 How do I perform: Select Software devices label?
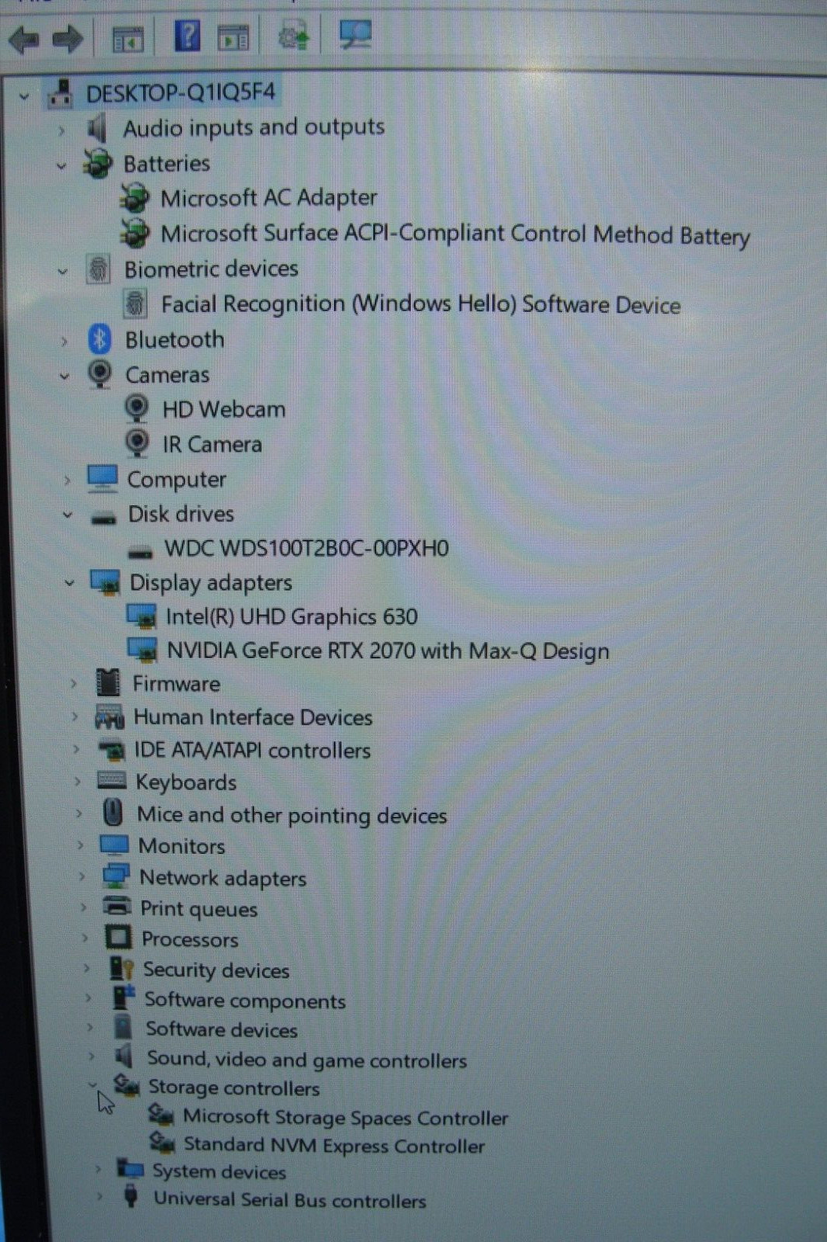pyautogui.click(x=221, y=1030)
